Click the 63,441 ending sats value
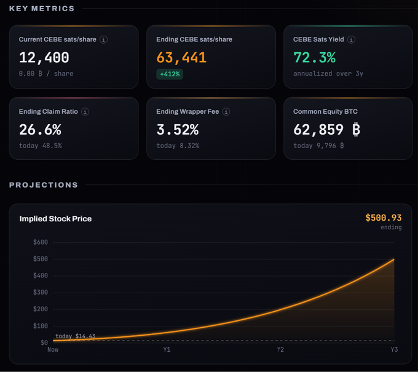Screen dimensions: 418x372 (x=181, y=58)
